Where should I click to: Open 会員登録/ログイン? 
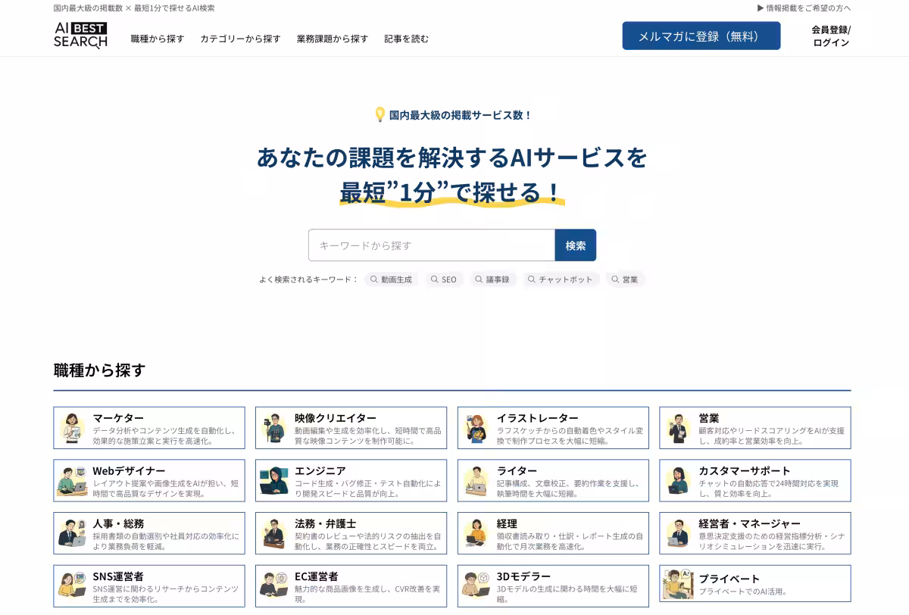828,35
